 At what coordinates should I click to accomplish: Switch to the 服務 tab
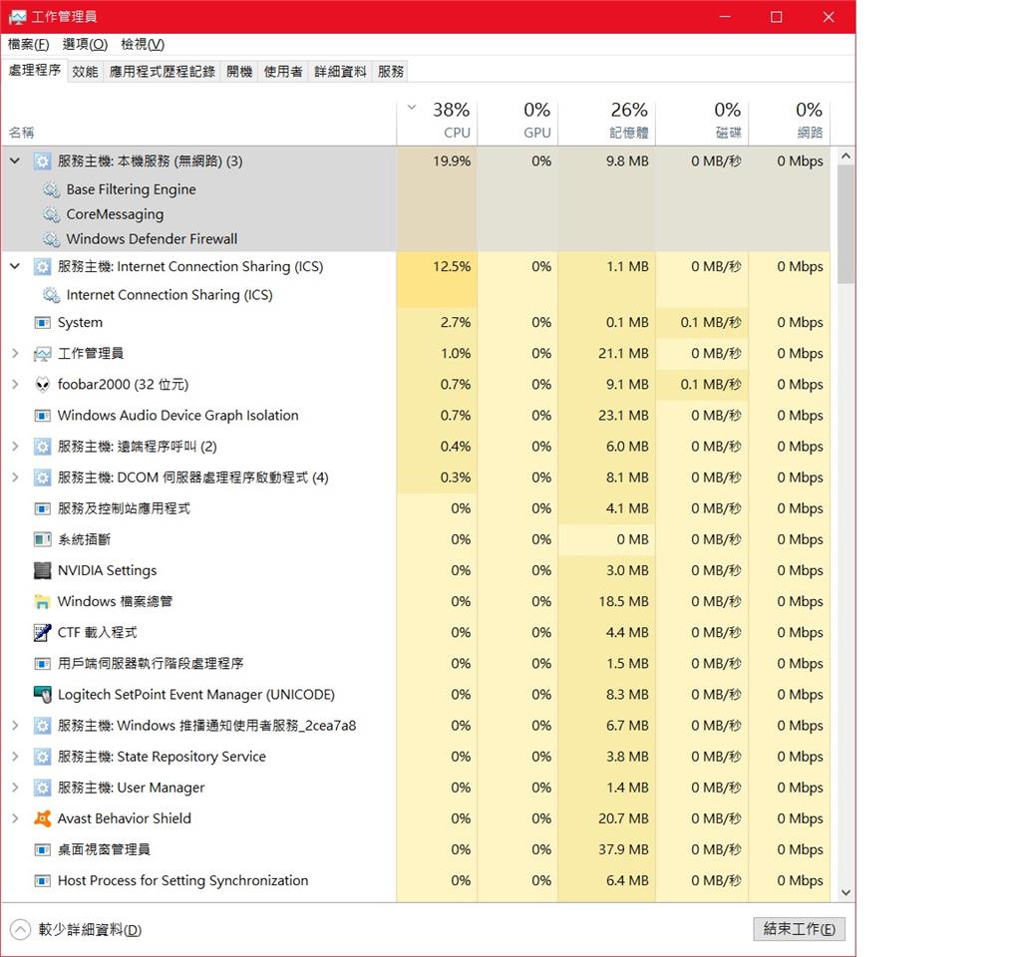[391, 72]
